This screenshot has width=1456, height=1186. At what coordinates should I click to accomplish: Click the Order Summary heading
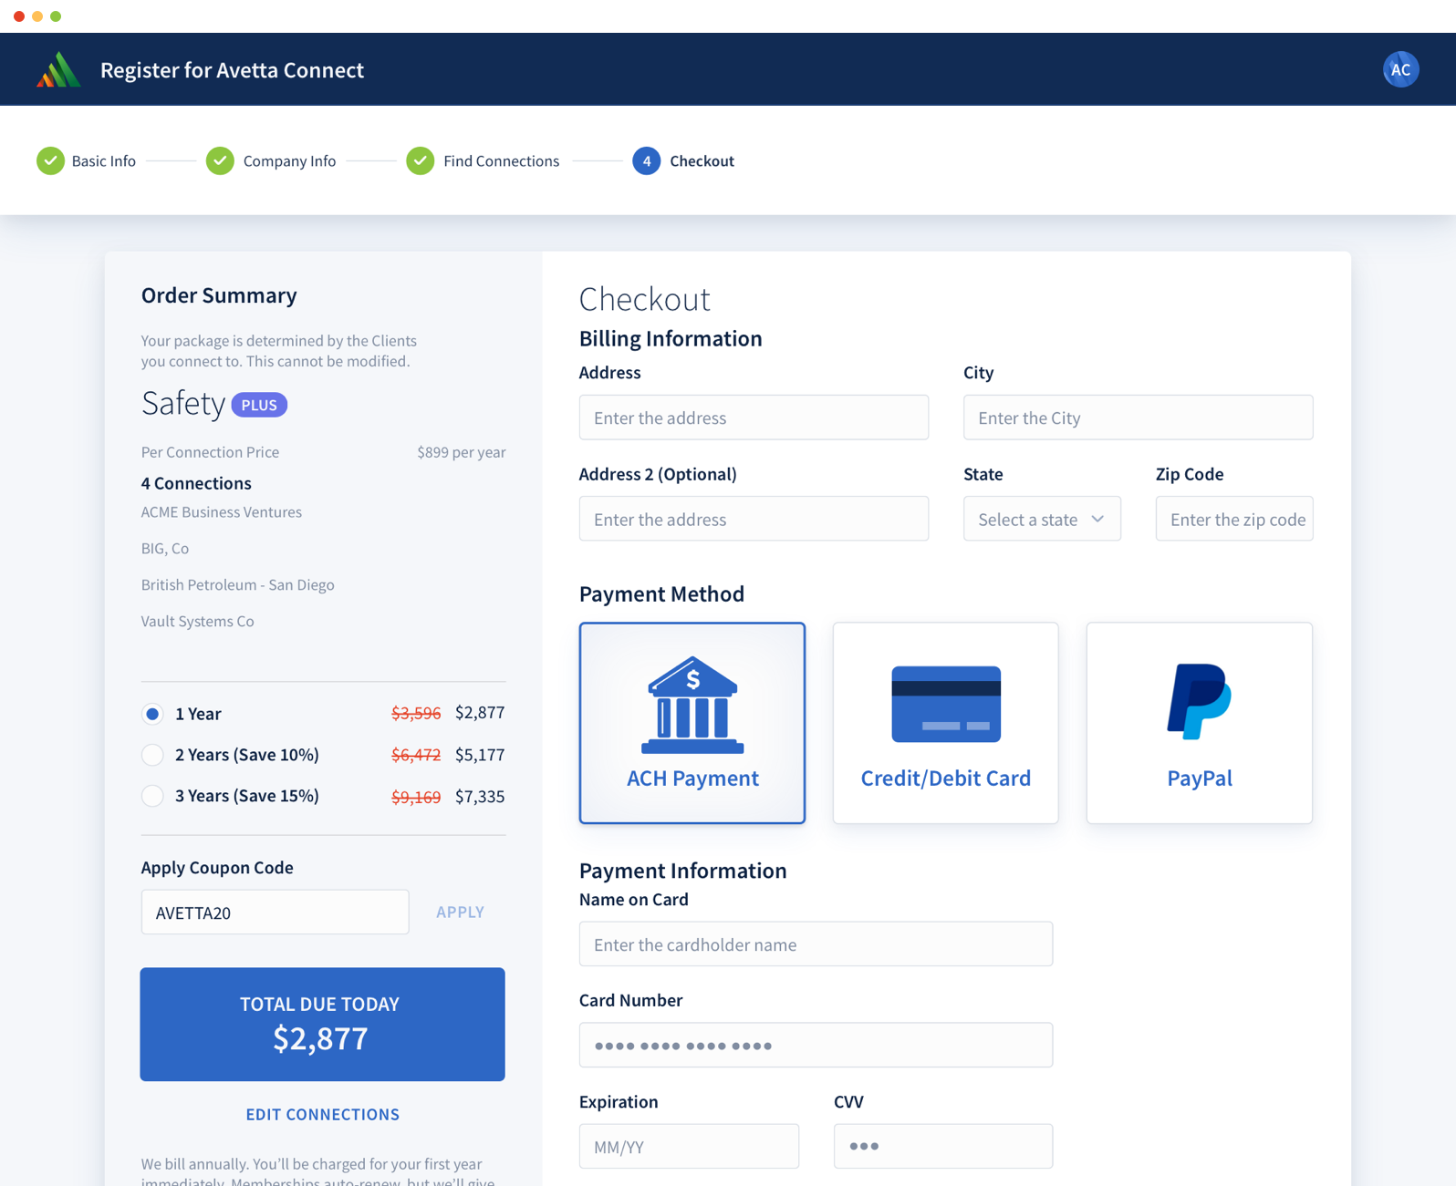[x=219, y=294]
